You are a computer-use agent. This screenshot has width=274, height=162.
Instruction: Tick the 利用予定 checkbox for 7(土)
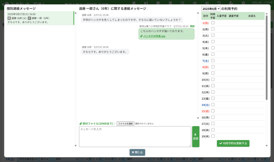point(213,61)
